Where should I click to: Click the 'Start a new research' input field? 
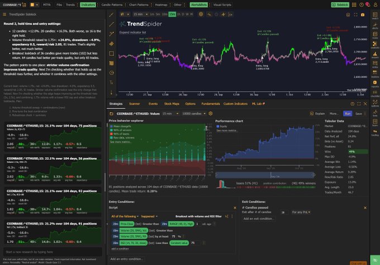pos(53,252)
